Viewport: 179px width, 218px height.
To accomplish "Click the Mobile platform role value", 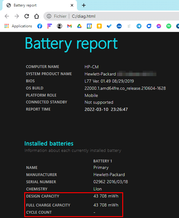I will [91, 95].
